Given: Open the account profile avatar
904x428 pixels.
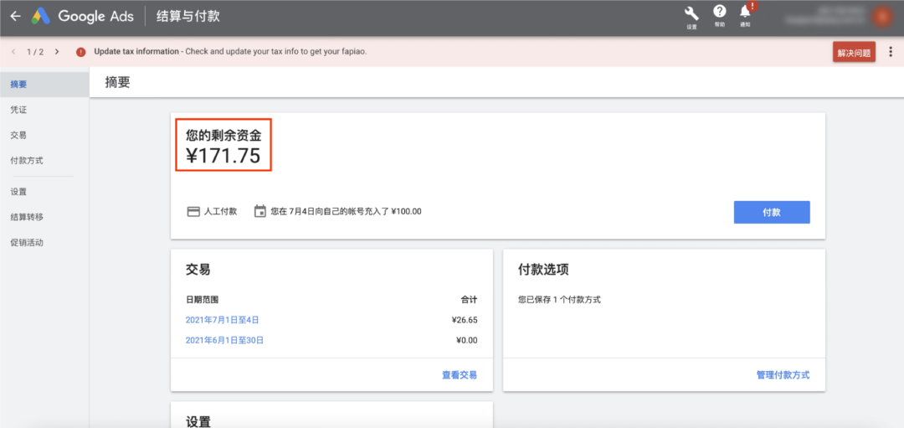Looking at the screenshot, I should [881, 17].
